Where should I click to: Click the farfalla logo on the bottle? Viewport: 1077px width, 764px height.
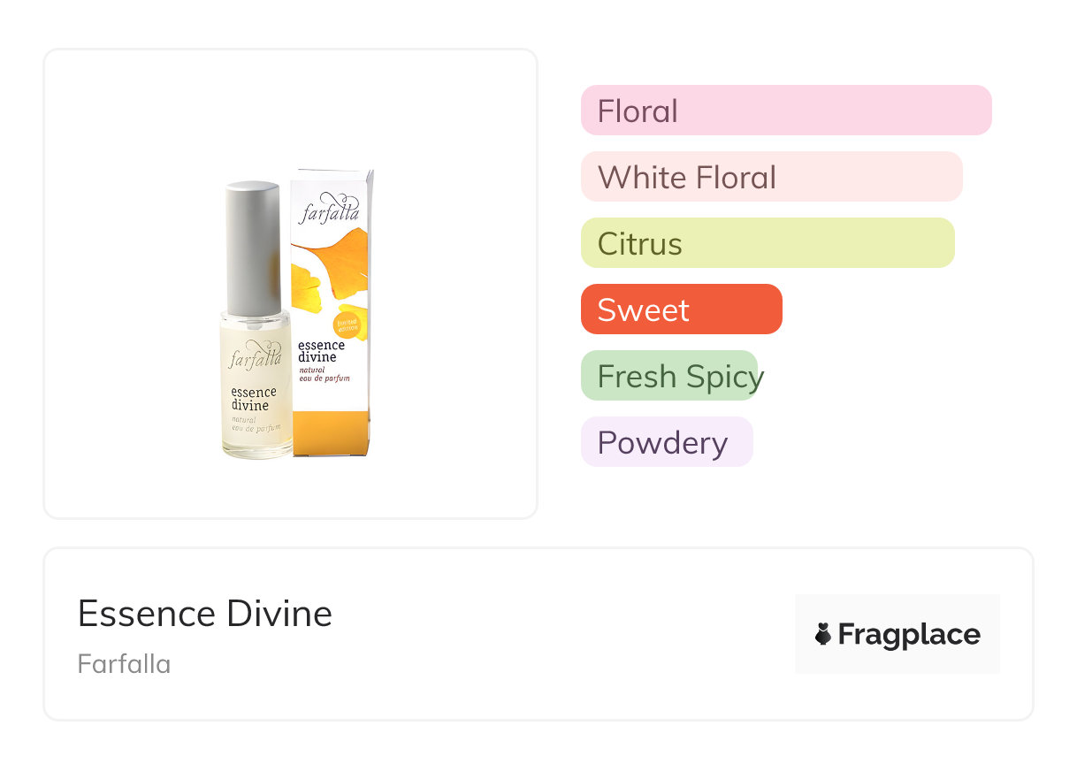(256, 355)
